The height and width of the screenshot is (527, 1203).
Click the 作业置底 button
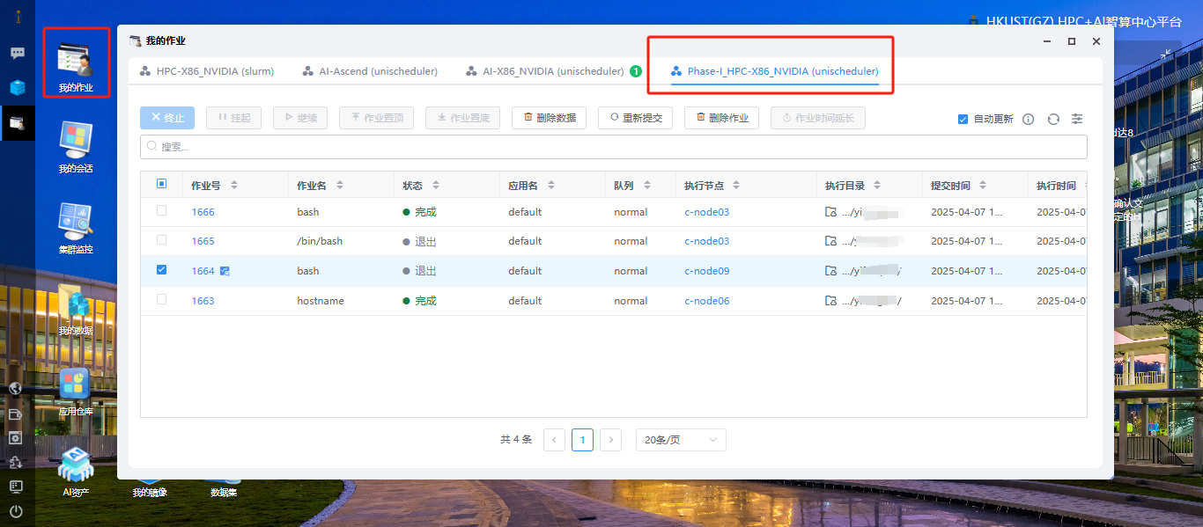tap(463, 118)
